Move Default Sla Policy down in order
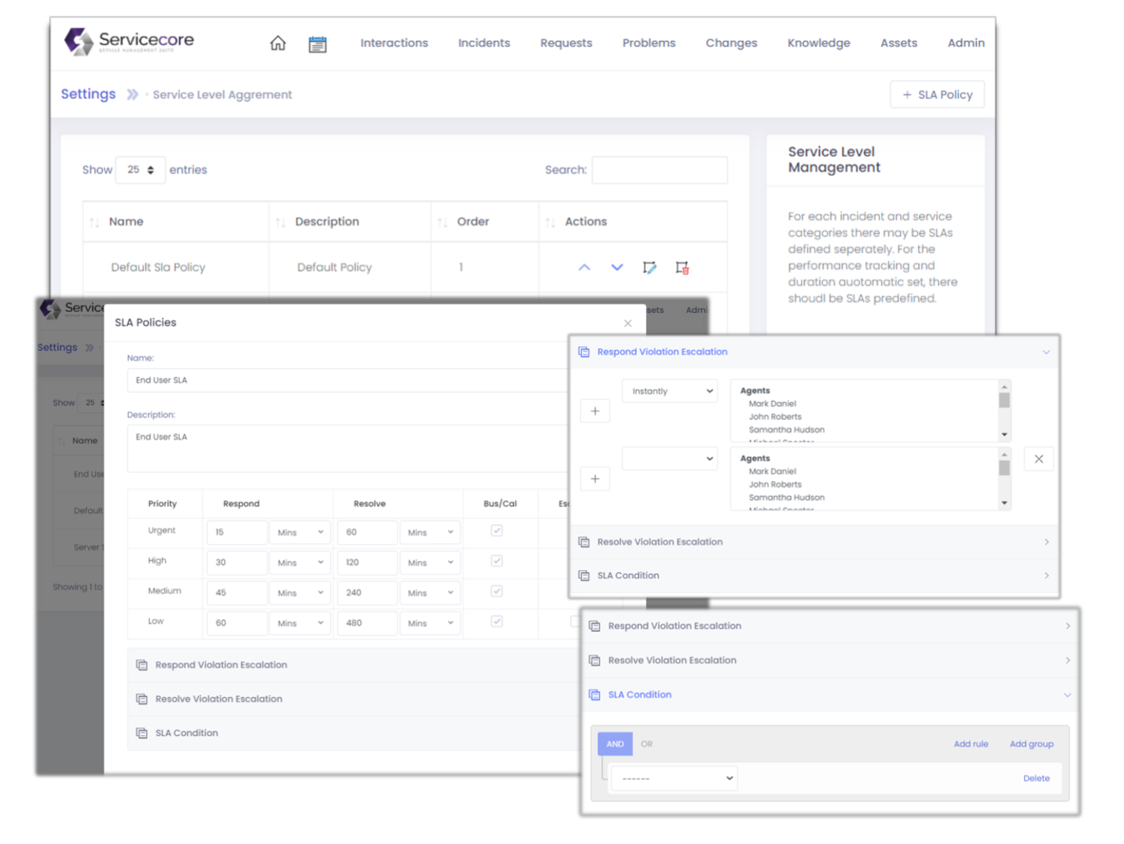Viewport: 1124px width, 844px height. pos(617,267)
